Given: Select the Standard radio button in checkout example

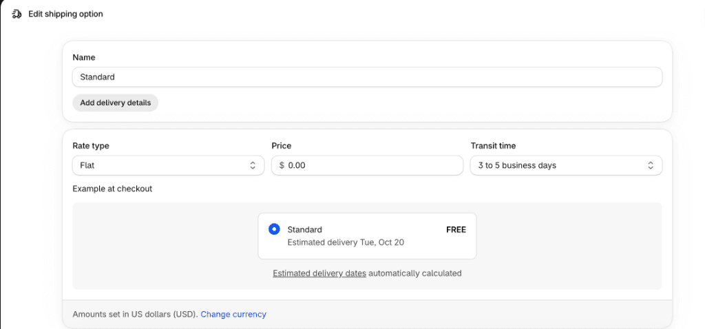Looking at the screenshot, I should pos(274,229).
